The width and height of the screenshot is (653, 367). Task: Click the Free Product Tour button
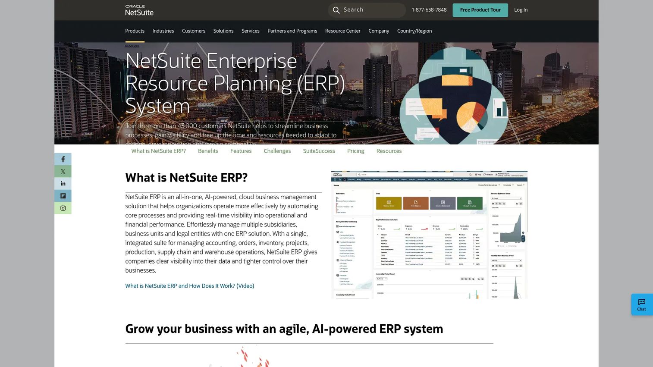[x=480, y=10]
